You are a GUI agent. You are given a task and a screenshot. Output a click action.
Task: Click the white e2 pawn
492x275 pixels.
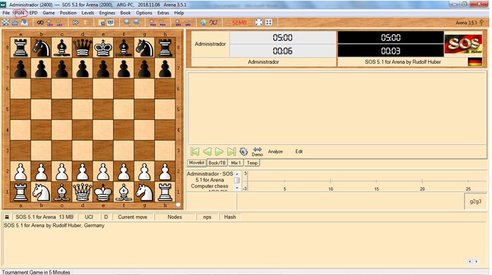coord(103,171)
